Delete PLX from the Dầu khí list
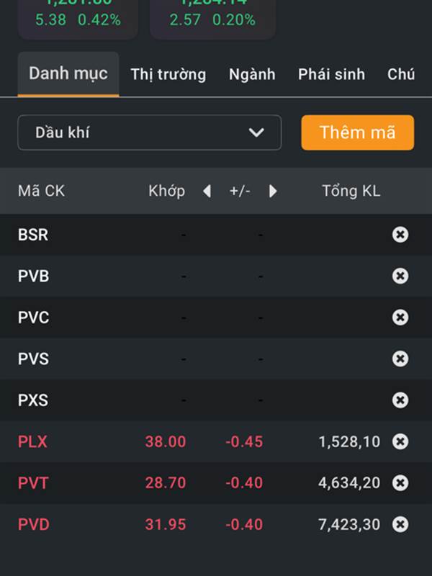Screen dimensions: 432x576 point(400,441)
